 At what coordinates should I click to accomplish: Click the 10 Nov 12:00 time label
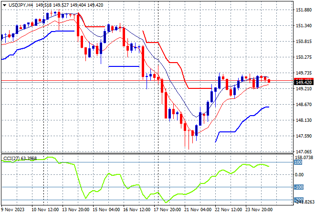point(45,210)
